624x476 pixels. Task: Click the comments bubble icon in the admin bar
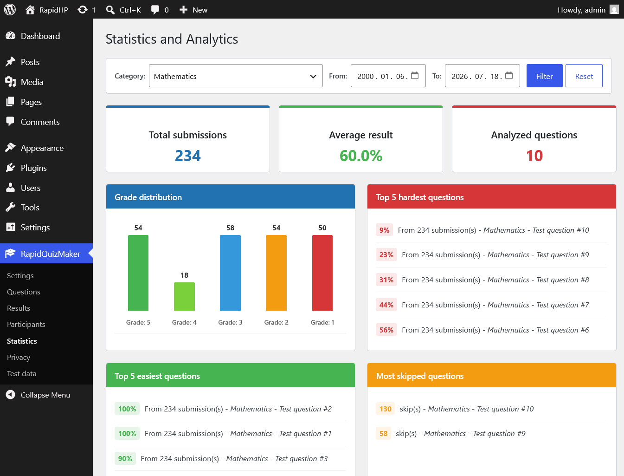tap(155, 10)
